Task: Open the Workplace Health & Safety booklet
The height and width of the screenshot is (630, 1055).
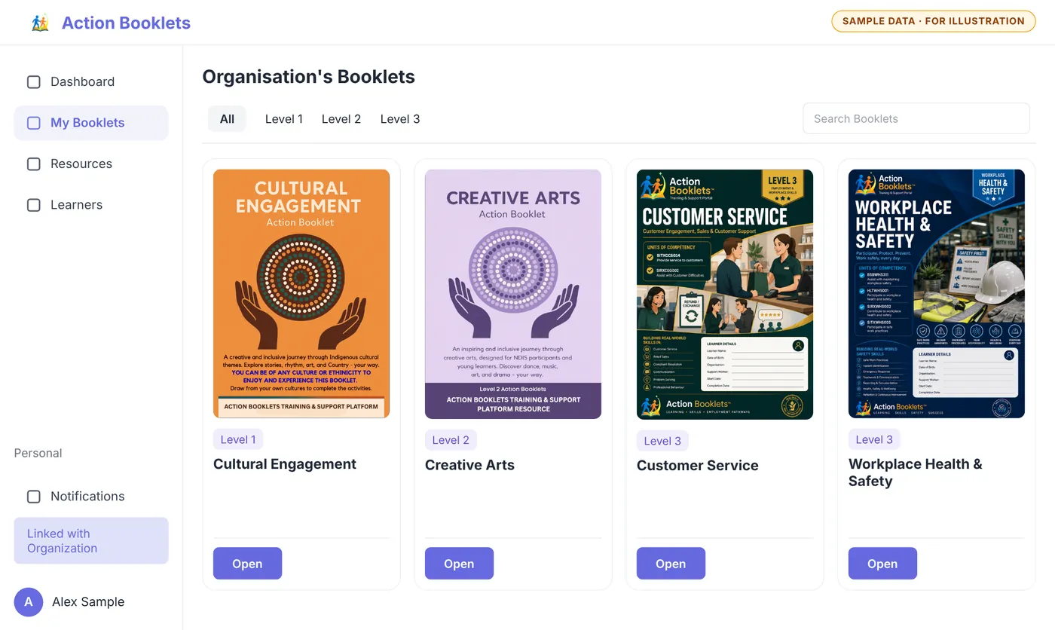Action: [882, 564]
